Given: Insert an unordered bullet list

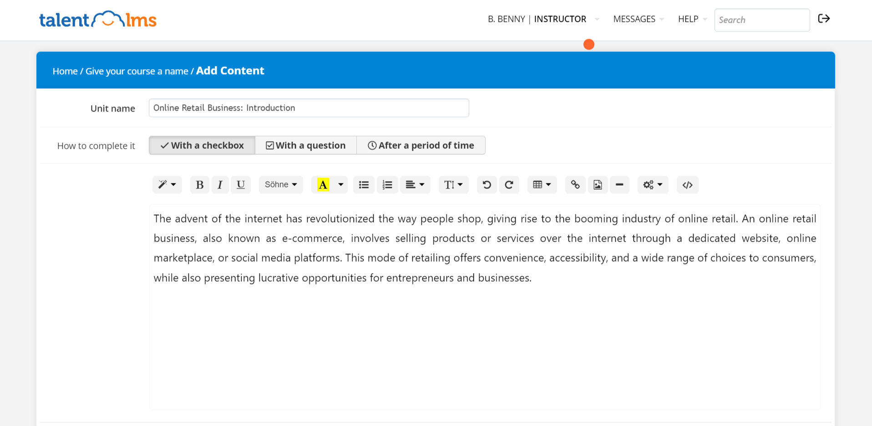Looking at the screenshot, I should pyautogui.click(x=364, y=185).
